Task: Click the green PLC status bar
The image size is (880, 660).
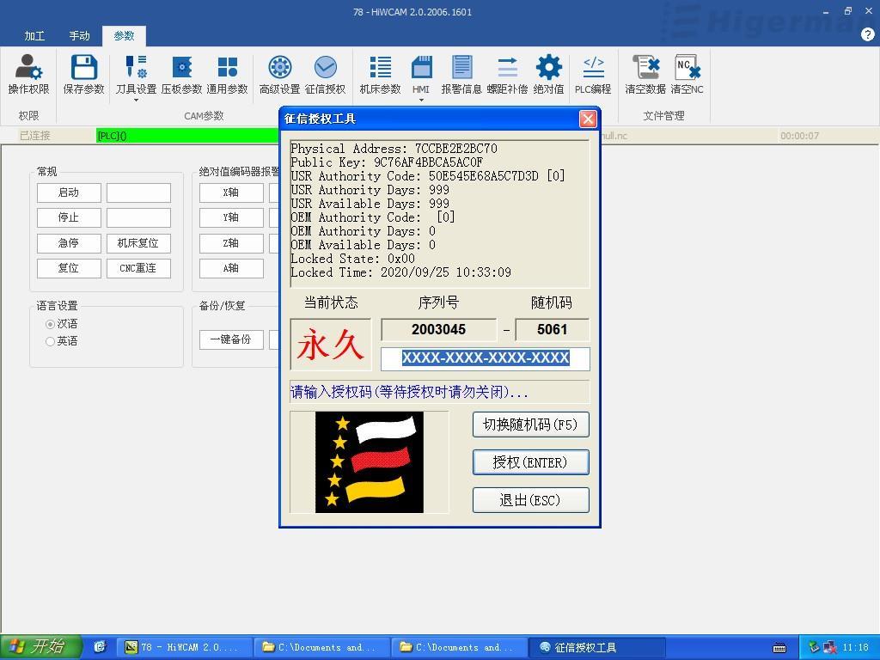Action: pyautogui.click(x=187, y=136)
